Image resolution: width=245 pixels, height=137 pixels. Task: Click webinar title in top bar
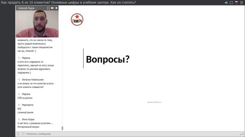pos(69,3)
